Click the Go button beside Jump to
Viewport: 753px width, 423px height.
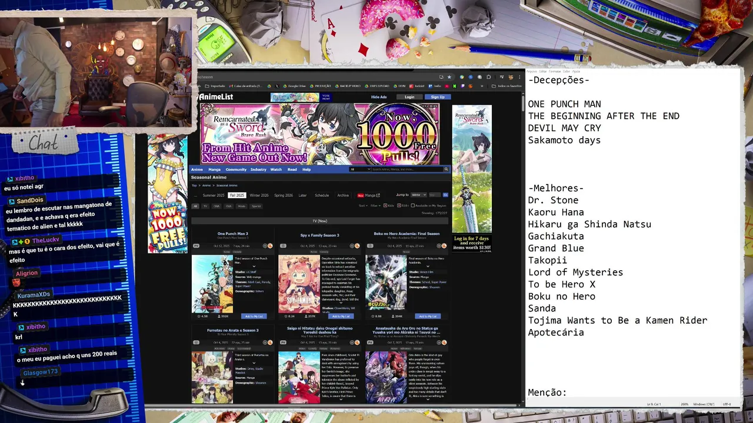(445, 195)
